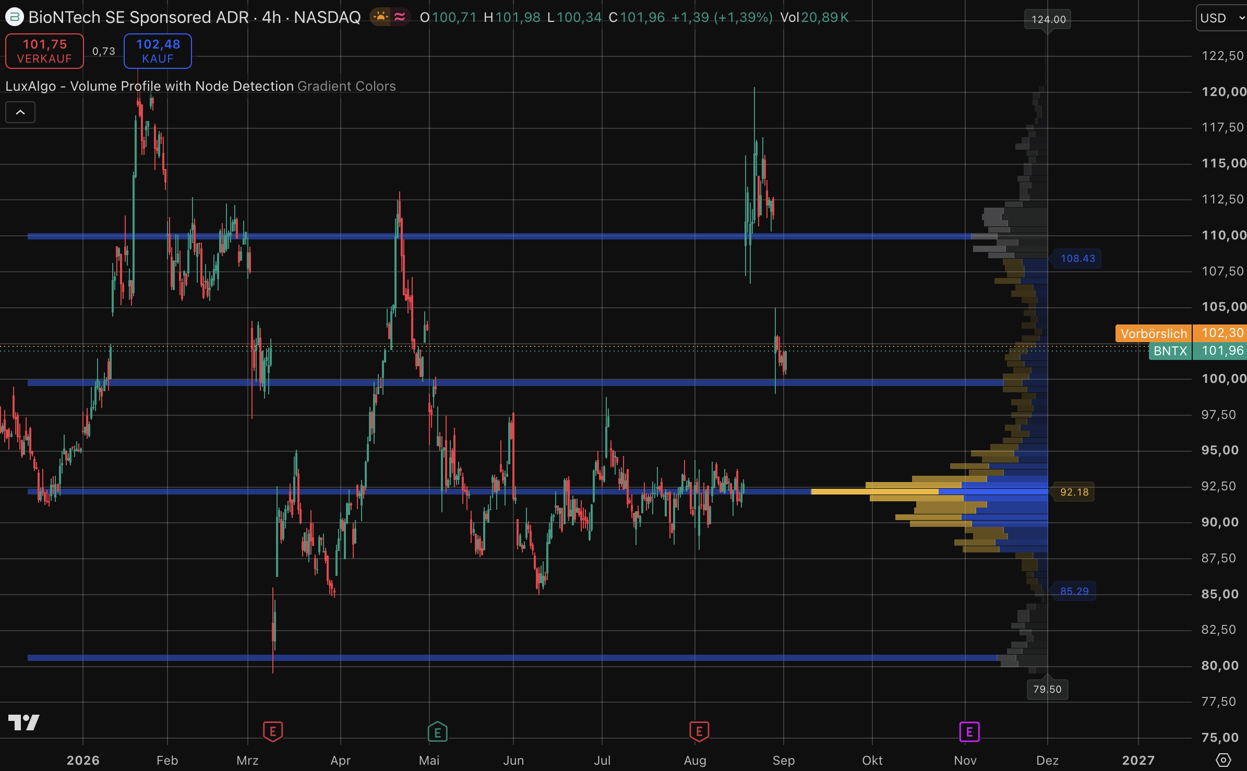Click the high value 101,98
1247x771 pixels.
click(x=518, y=17)
